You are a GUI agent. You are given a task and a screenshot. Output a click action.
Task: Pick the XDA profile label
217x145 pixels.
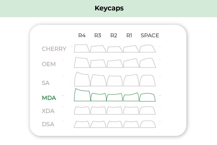coord(48,111)
